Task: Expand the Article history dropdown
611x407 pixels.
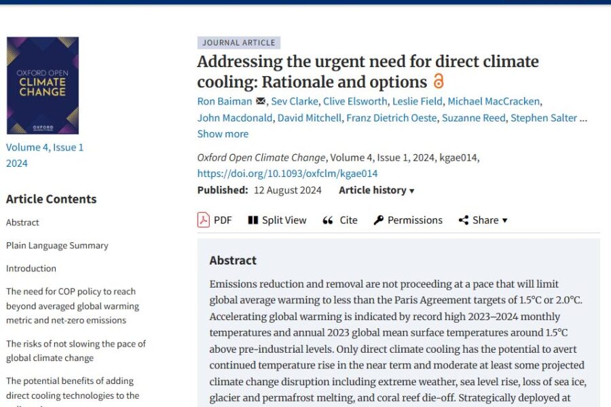Action: (x=376, y=190)
